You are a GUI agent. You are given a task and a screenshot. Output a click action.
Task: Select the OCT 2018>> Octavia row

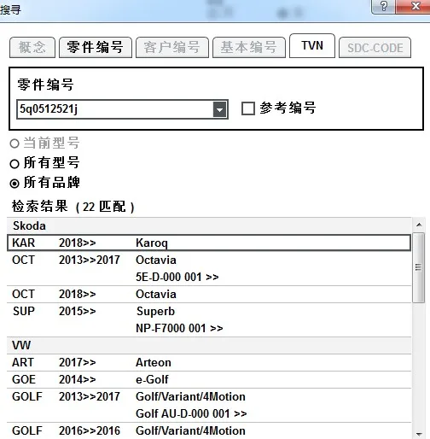209,294
